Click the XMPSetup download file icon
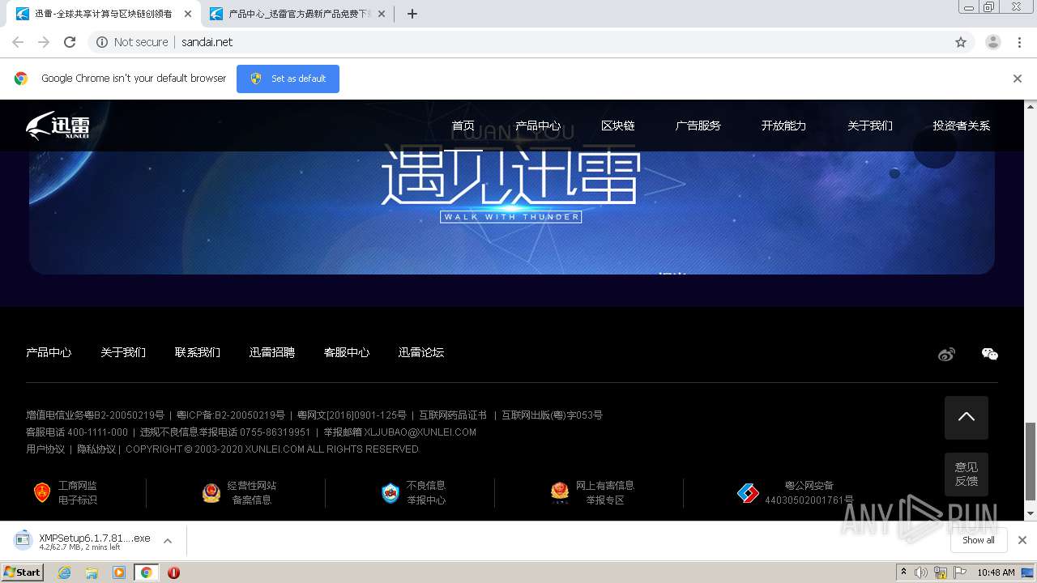This screenshot has width=1037, height=583. pos(23,540)
